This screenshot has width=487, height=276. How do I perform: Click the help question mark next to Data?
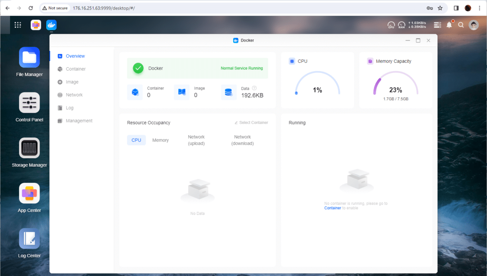pos(254,88)
